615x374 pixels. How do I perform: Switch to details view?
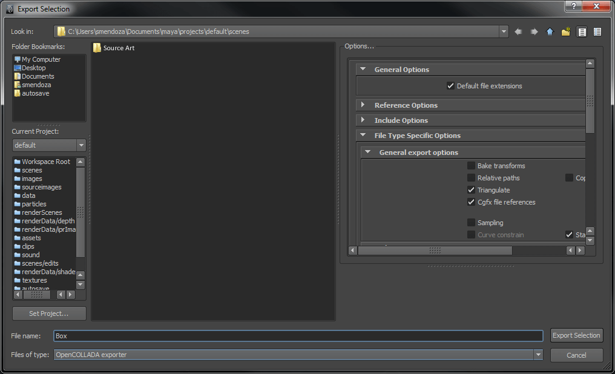click(597, 31)
